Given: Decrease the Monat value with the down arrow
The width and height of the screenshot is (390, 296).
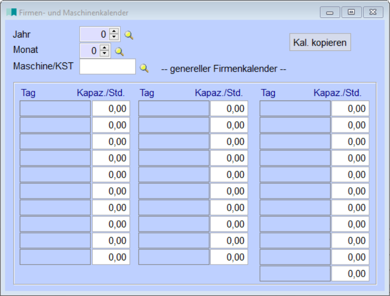Looking at the screenshot, I should 105,53.
